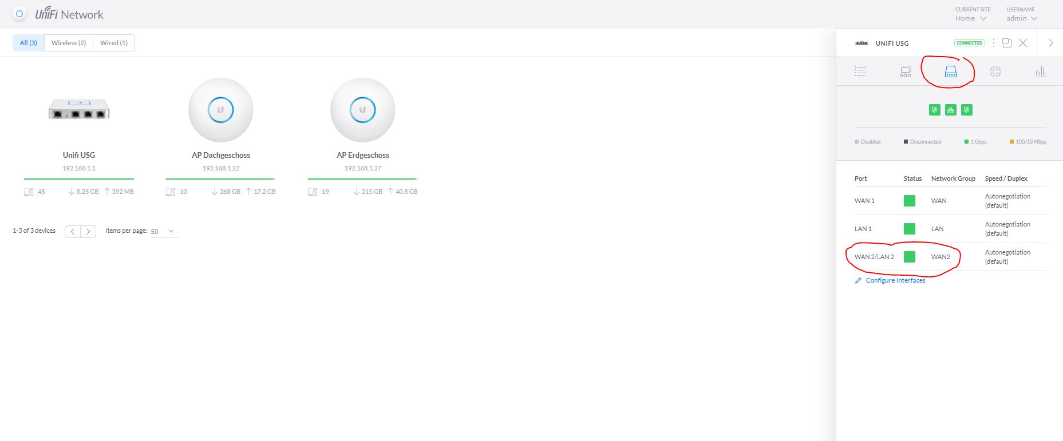Open the admin username dropdown

(x=1022, y=18)
